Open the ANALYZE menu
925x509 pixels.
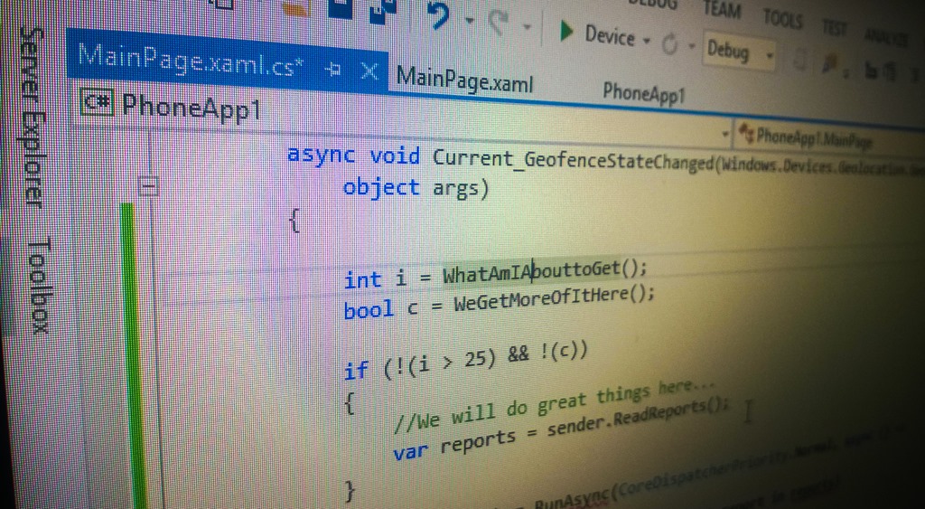click(x=886, y=36)
